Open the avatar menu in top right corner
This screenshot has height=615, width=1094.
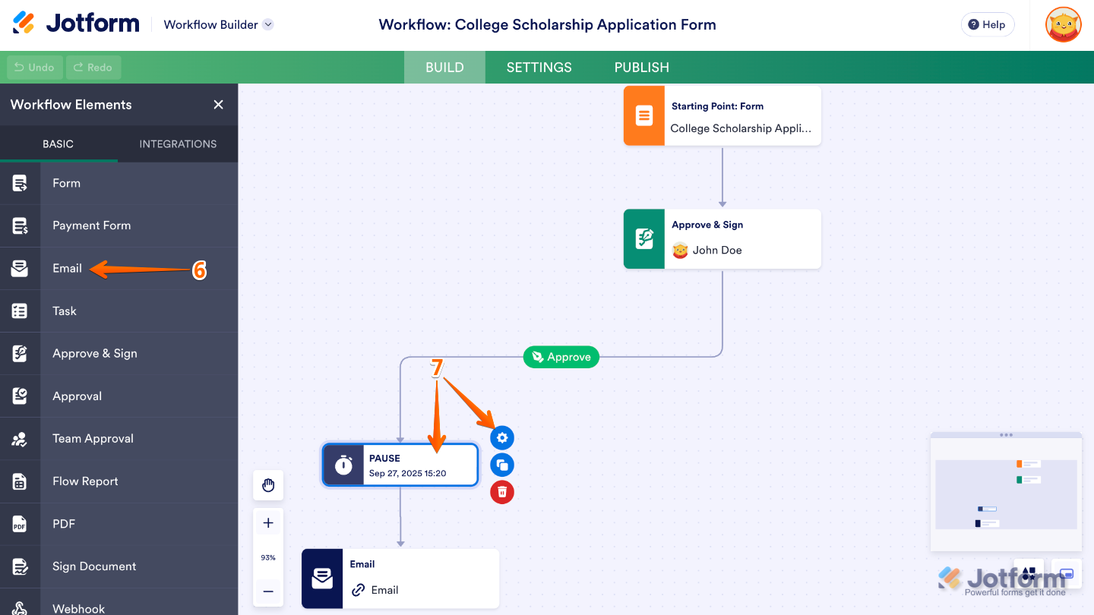pyautogui.click(x=1063, y=24)
